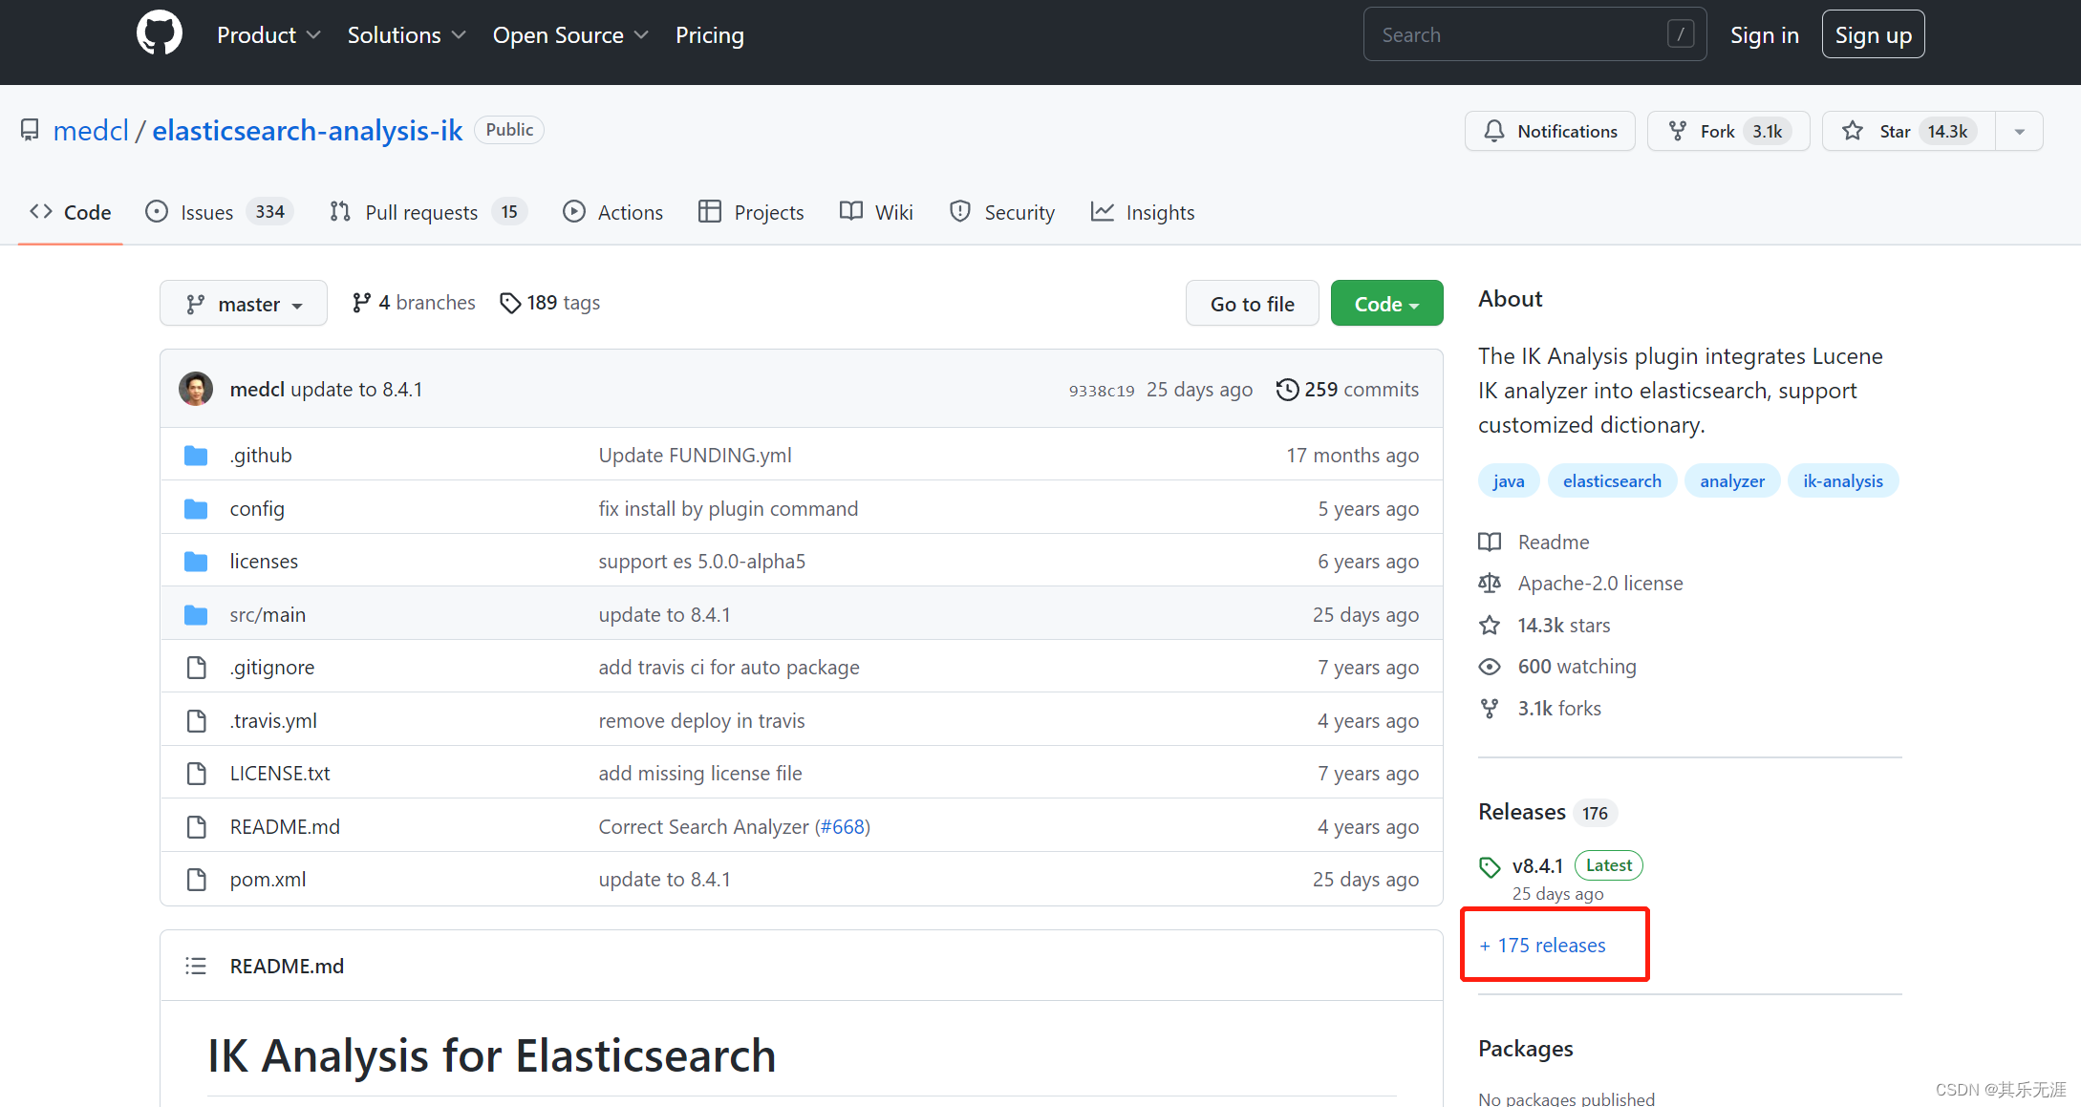2081x1107 pixels.
Task: Go to the Pricing page
Action: click(x=709, y=35)
